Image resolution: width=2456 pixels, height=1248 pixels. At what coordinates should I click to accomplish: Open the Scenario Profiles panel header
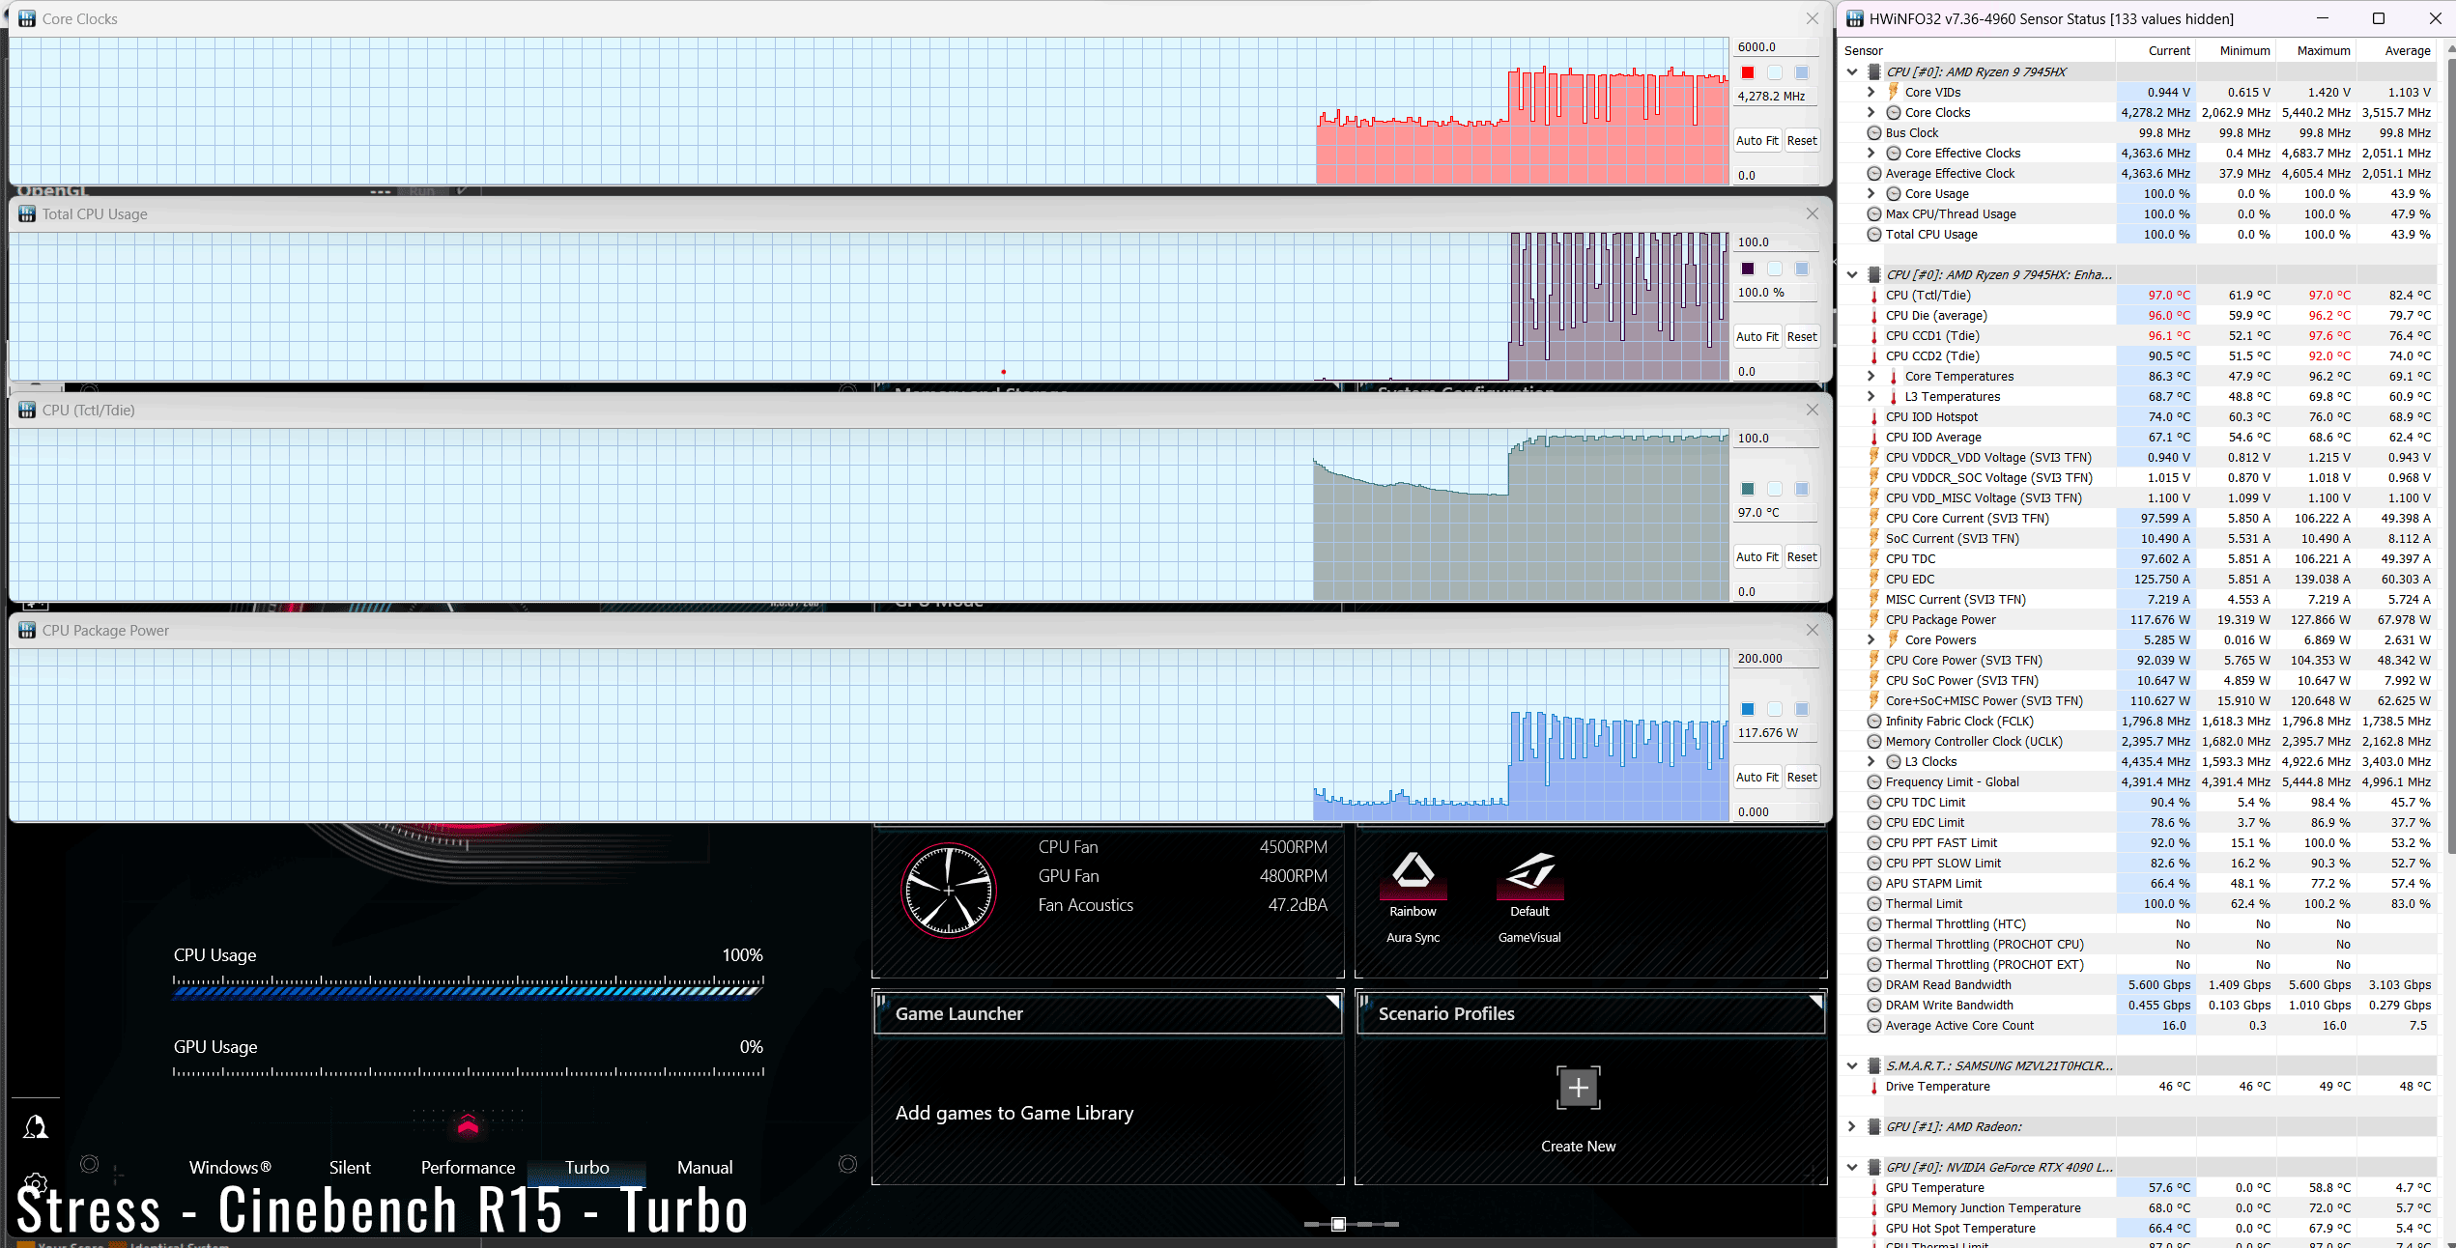1590,1013
